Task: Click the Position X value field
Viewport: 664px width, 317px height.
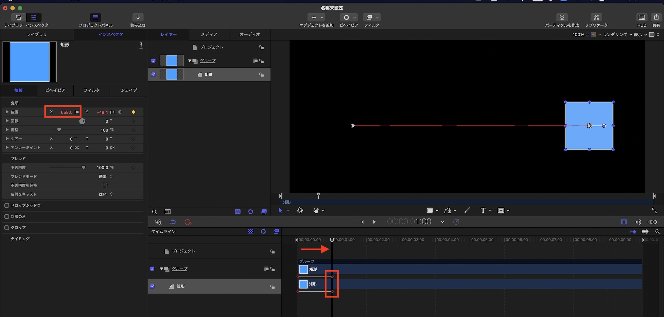Action: (66, 112)
